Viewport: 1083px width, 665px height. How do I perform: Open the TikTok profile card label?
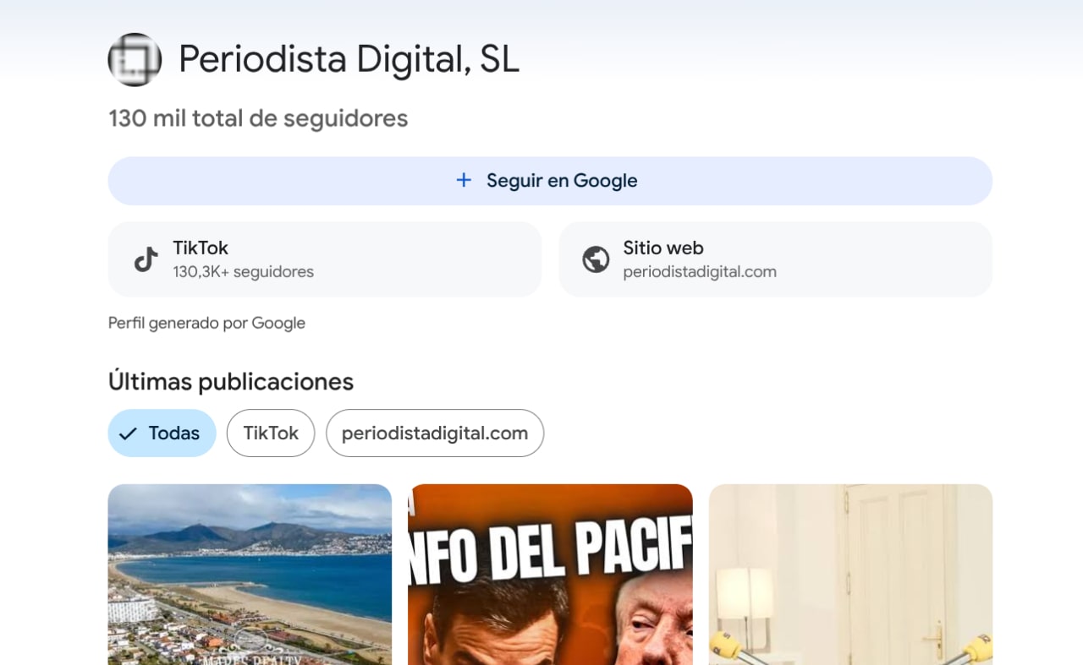point(201,248)
